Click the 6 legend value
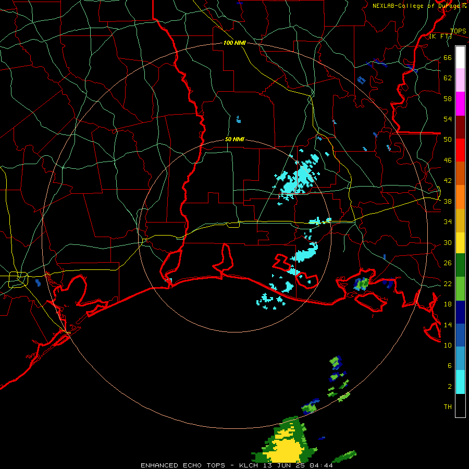The image size is (469, 469). coord(450,366)
